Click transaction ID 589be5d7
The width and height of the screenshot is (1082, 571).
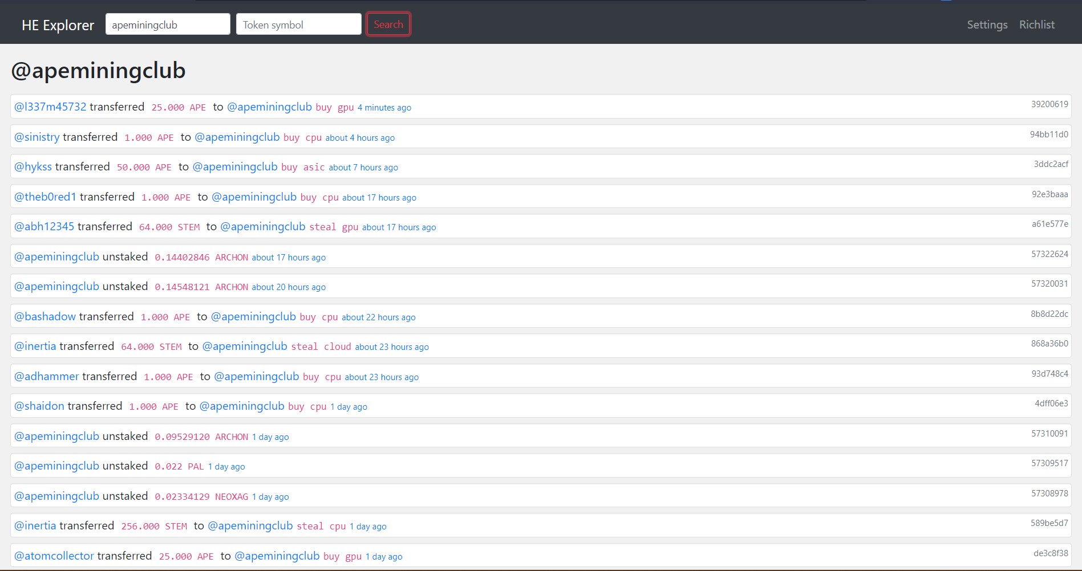(1049, 523)
